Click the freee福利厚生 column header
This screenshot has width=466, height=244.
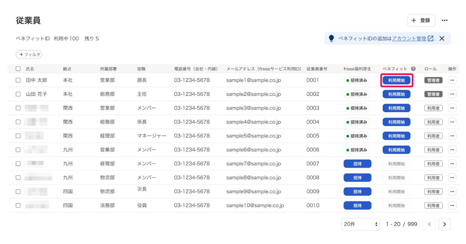point(357,69)
